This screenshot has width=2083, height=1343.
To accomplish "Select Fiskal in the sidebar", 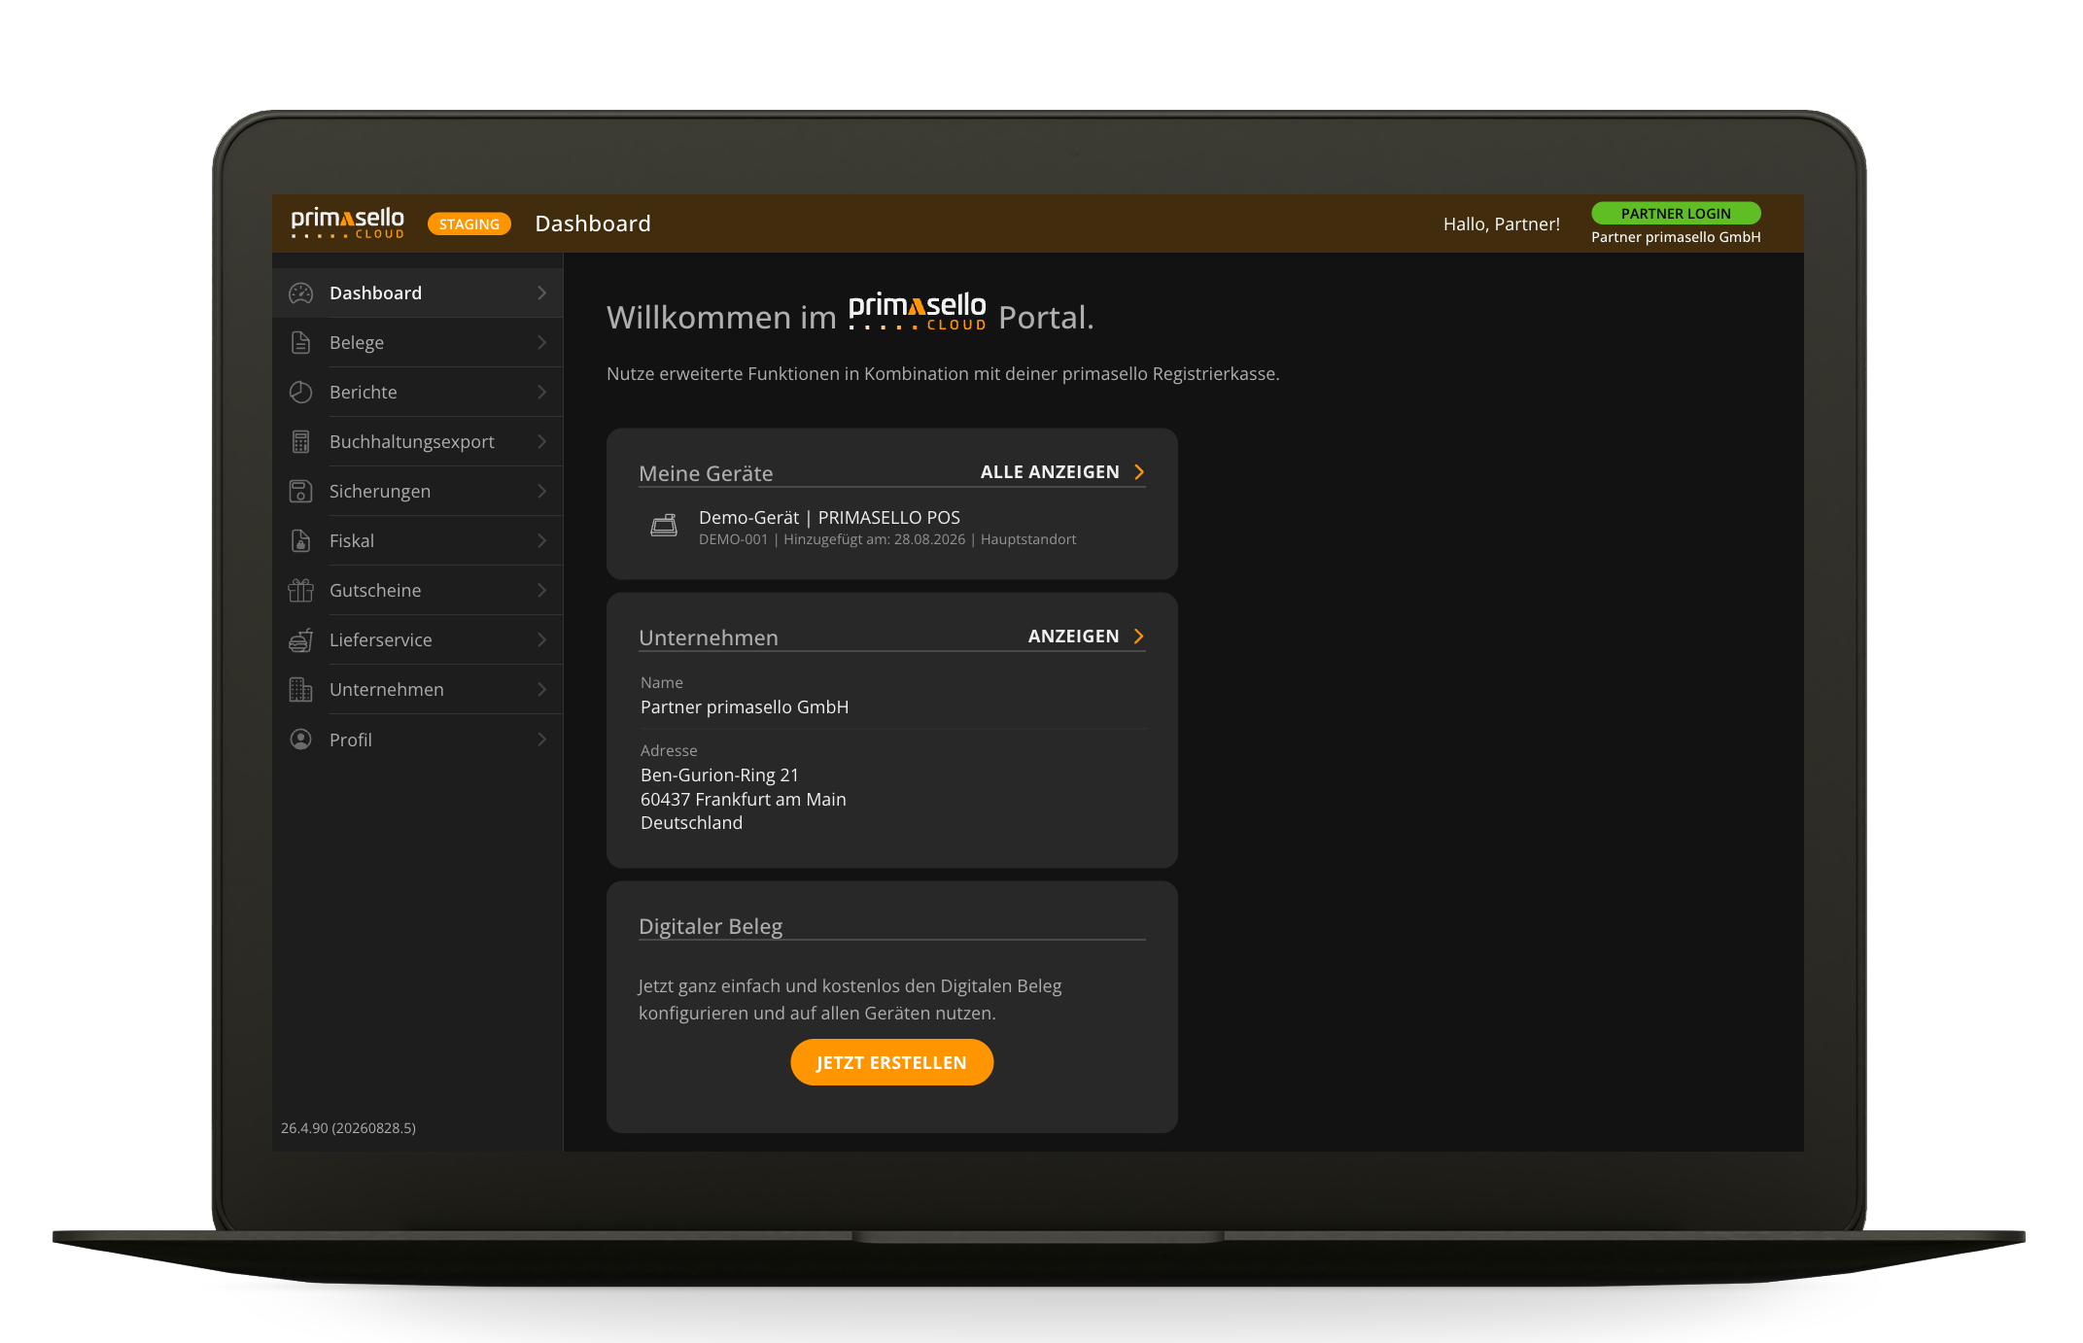I will pyautogui.click(x=418, y=541).
